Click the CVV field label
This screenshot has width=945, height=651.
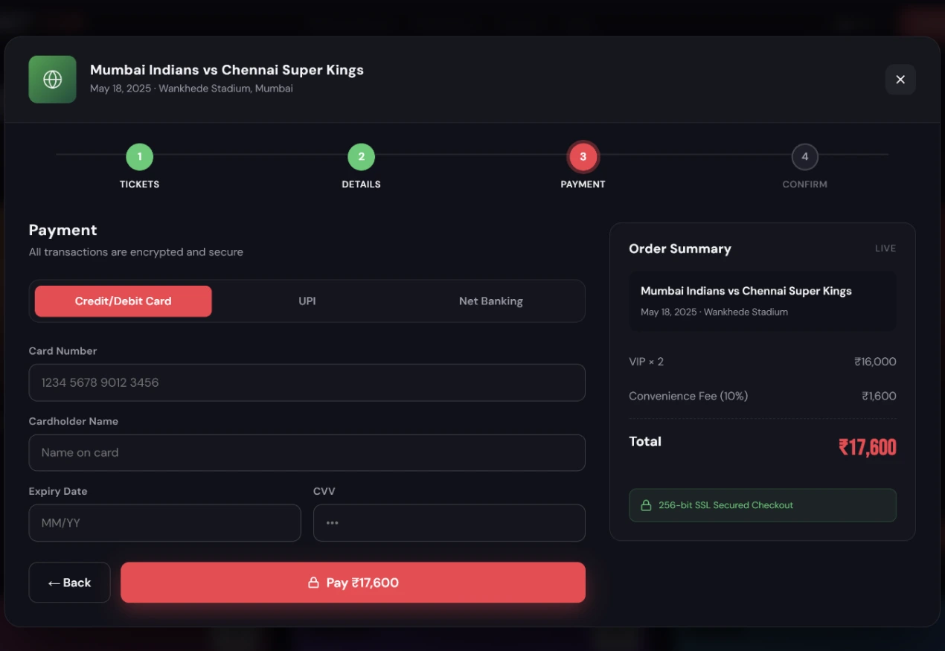coord(324,491)
